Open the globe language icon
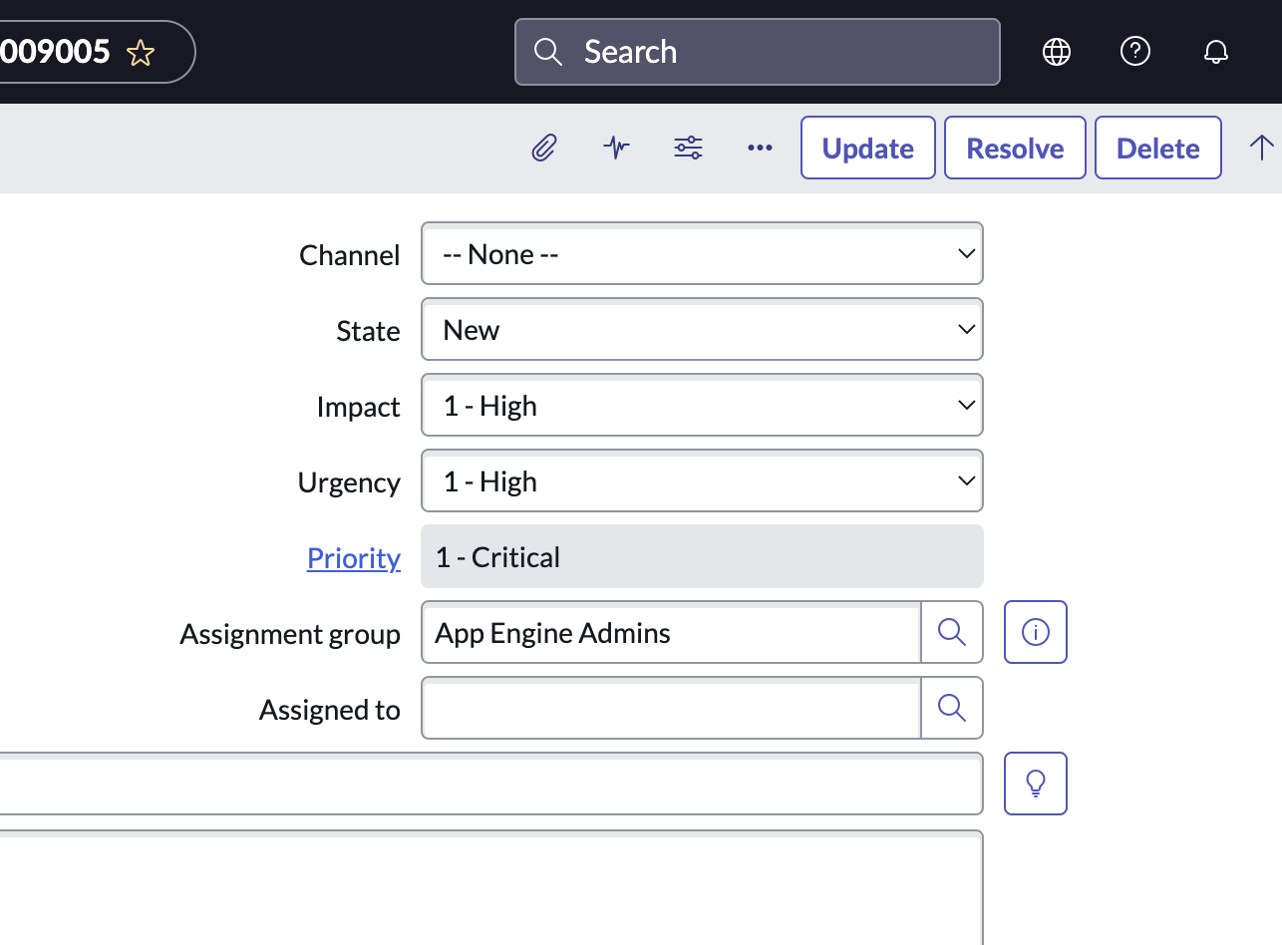The height and width of the screenshot is (945, 1282). coord(1056,51)
